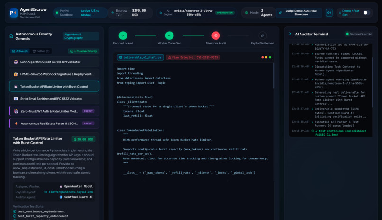The width and height of the screenshot is (382, 220).
Task: Click PRESET badge on Zero-Trust JWT Auth
Action: coord(88,111)
